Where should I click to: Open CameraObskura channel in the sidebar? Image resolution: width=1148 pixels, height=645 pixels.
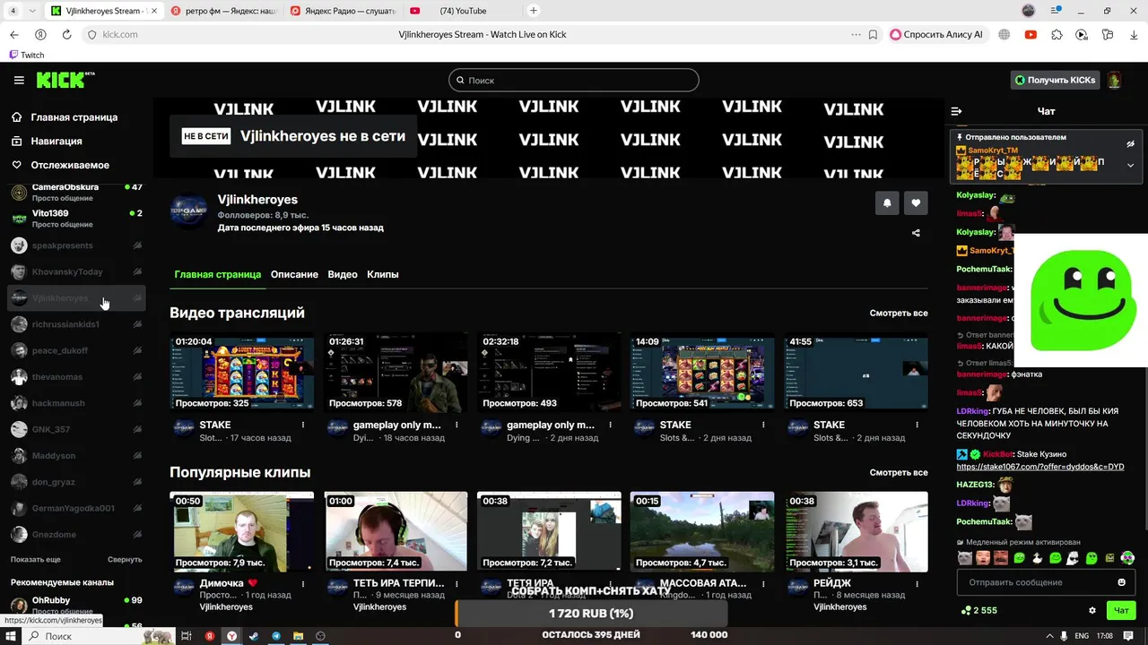76,192
